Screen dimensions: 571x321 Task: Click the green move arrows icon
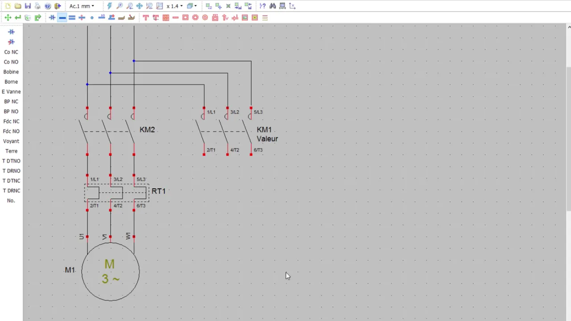(x=8, y=17)
